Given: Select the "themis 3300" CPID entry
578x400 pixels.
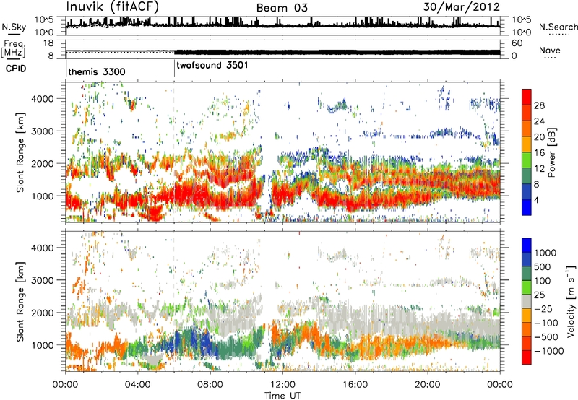Looking at the screenshot, I should click(97, 71).
